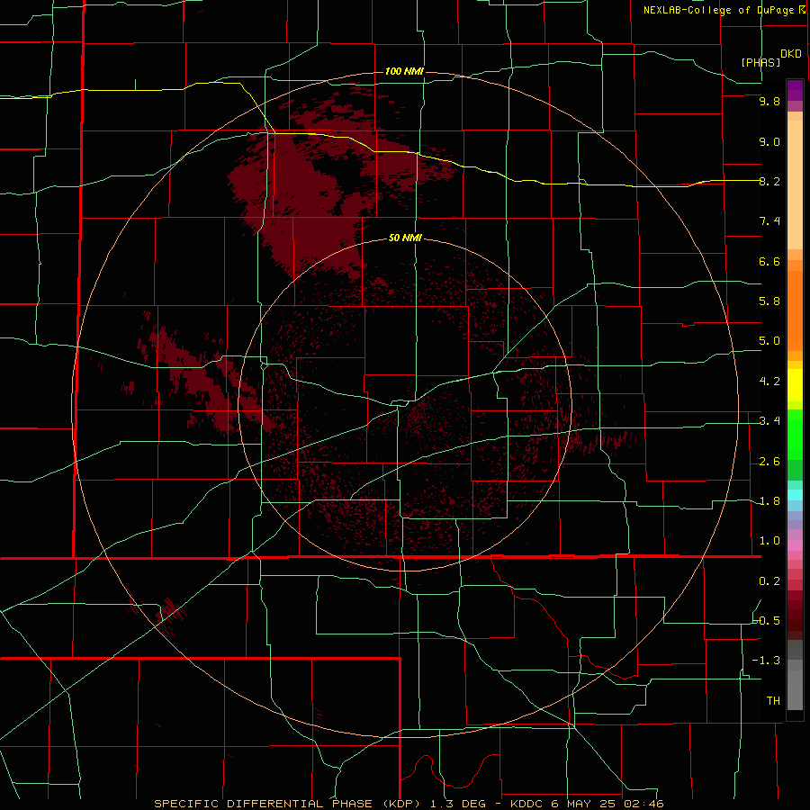
Task: Pick the cyan band of the color scale
Action: (x=795, y=494)
